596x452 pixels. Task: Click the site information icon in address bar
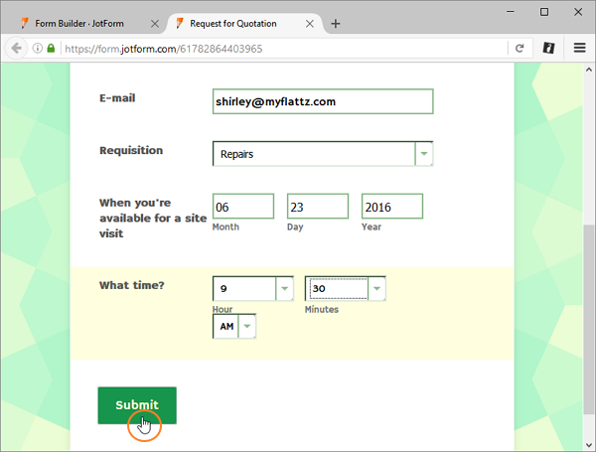(x=37, y=47)
